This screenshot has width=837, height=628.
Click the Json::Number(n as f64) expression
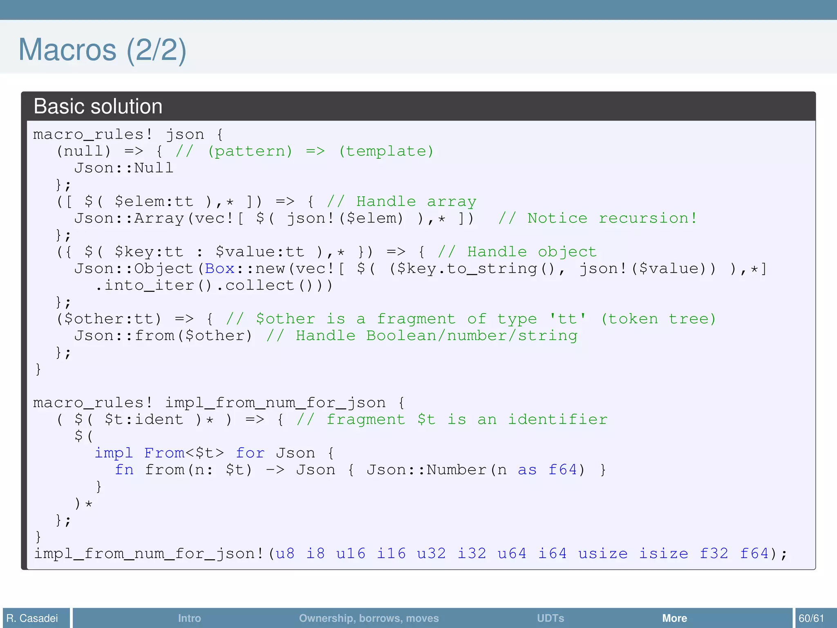(x=476, y=469)
